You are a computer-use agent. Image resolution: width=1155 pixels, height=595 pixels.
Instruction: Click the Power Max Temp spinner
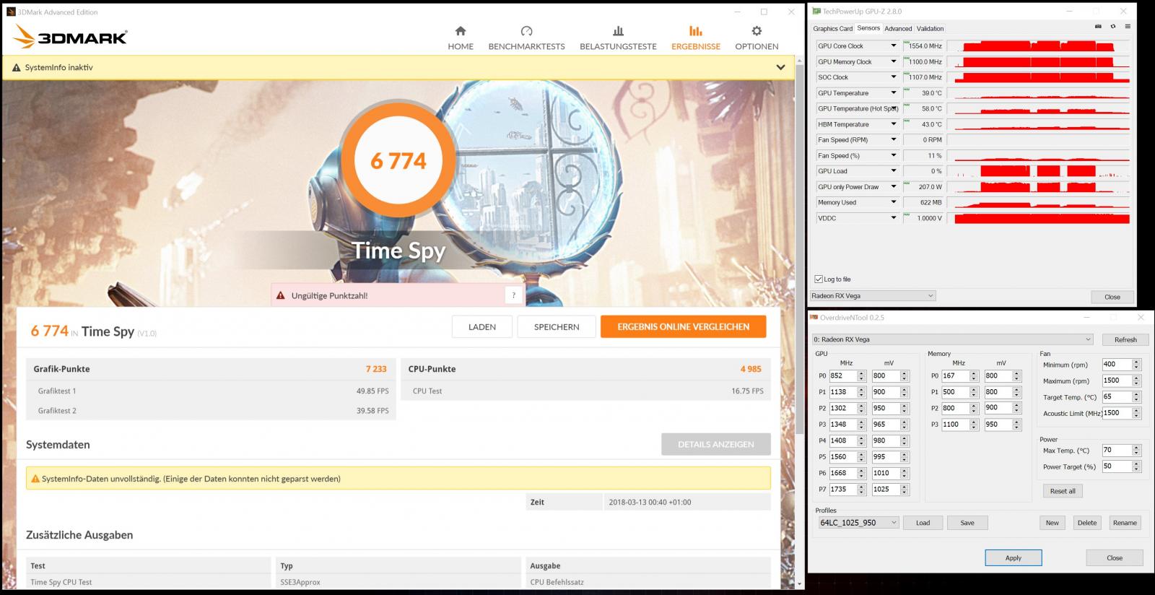[x=1136, y=450]
